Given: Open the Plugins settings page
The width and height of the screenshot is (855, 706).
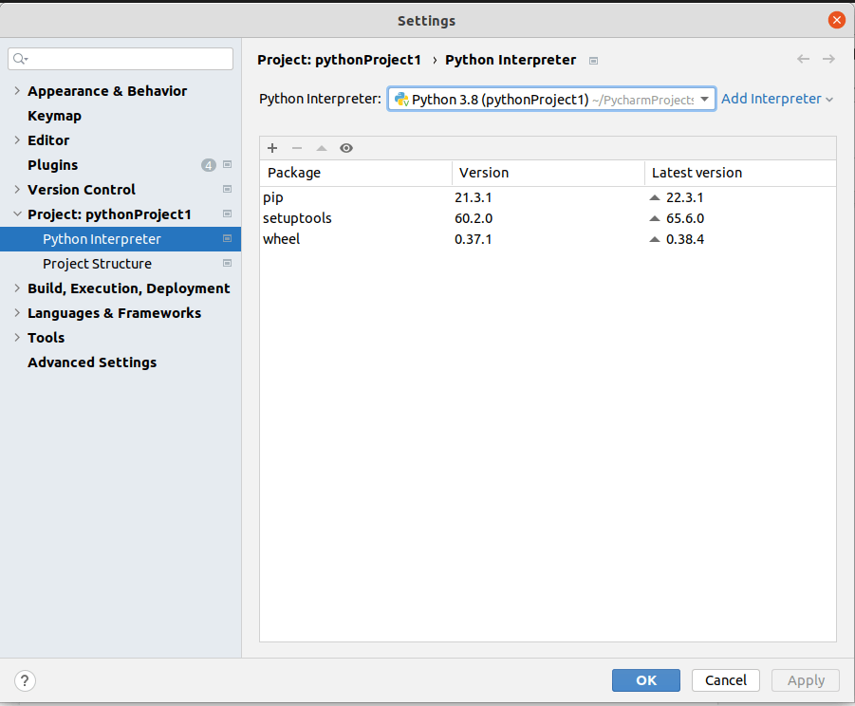Looking at the screenshot, I should coord(53,165).
